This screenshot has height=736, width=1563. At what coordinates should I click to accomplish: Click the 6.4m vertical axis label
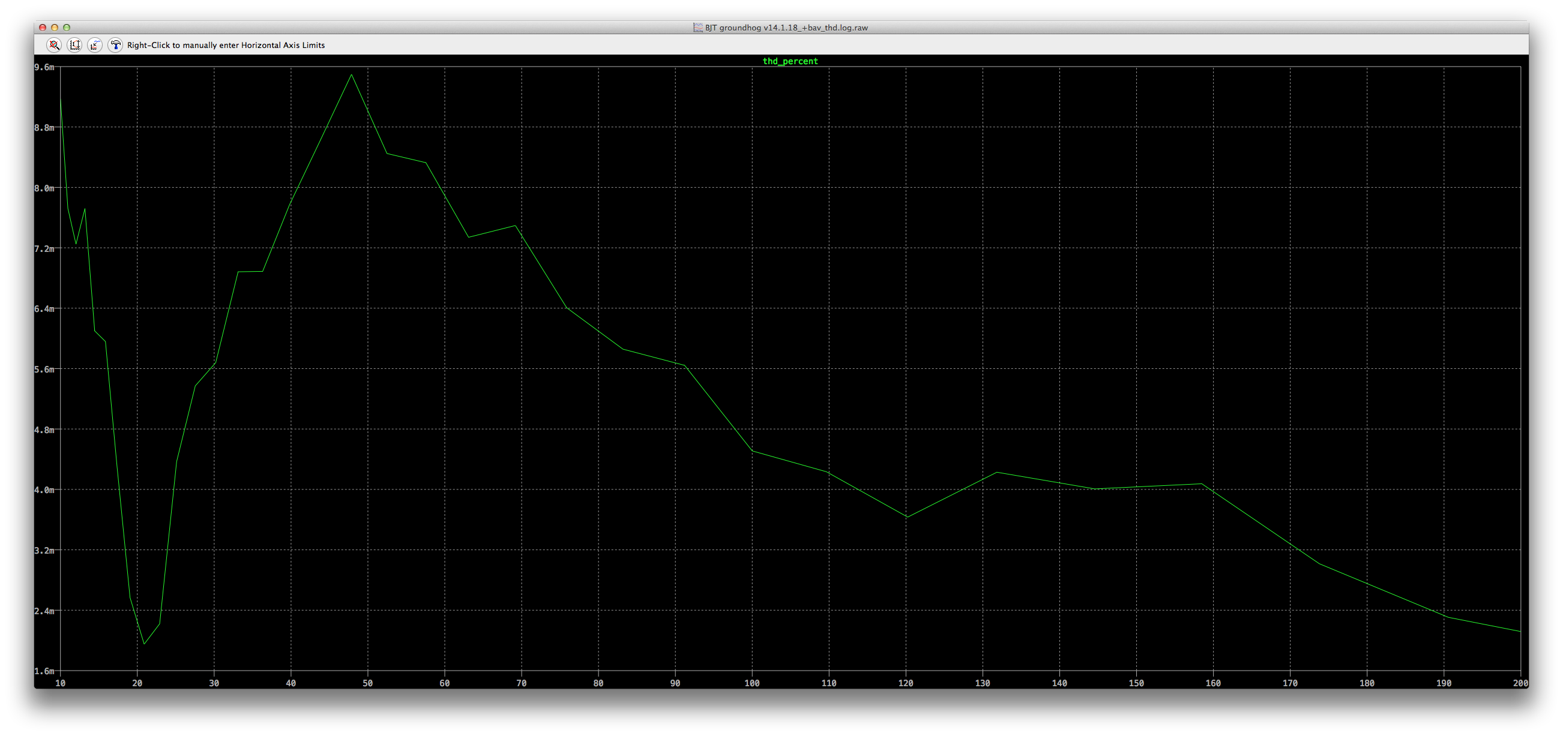pos(44,308)
